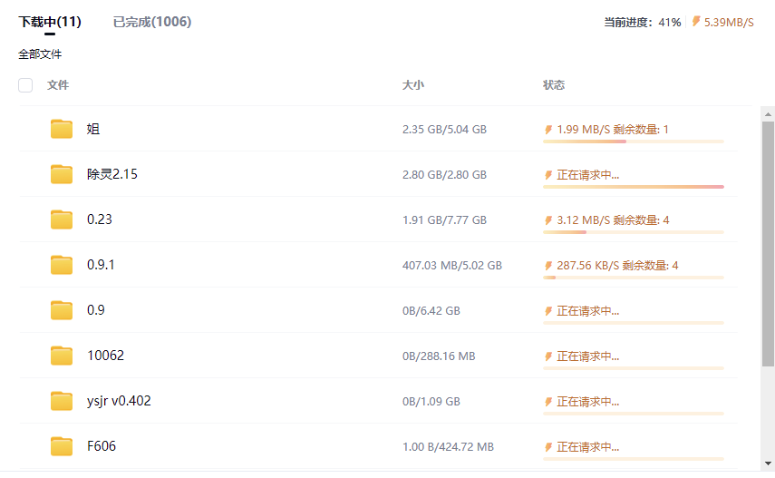Click the folder icon for 10062

pyautogui.click(x=62, y=356)
